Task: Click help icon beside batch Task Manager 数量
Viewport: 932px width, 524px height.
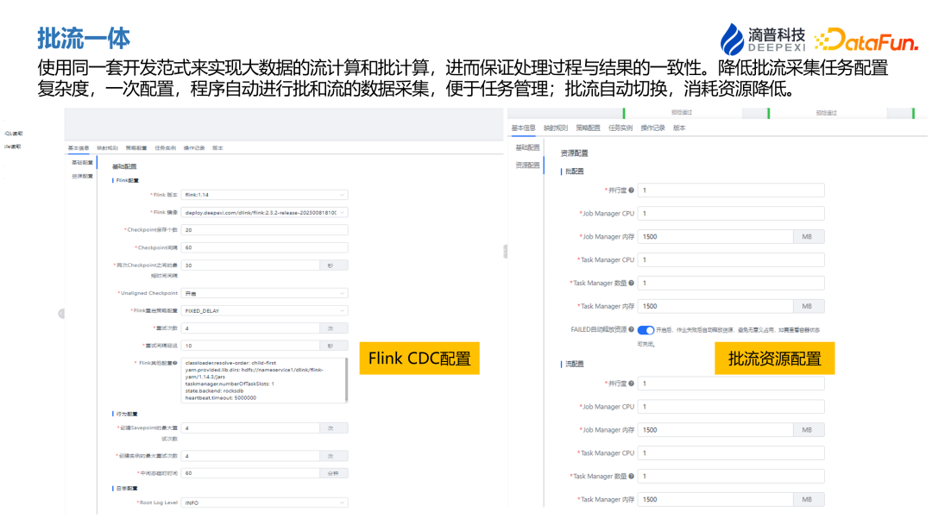Action: tap(631, 283)
